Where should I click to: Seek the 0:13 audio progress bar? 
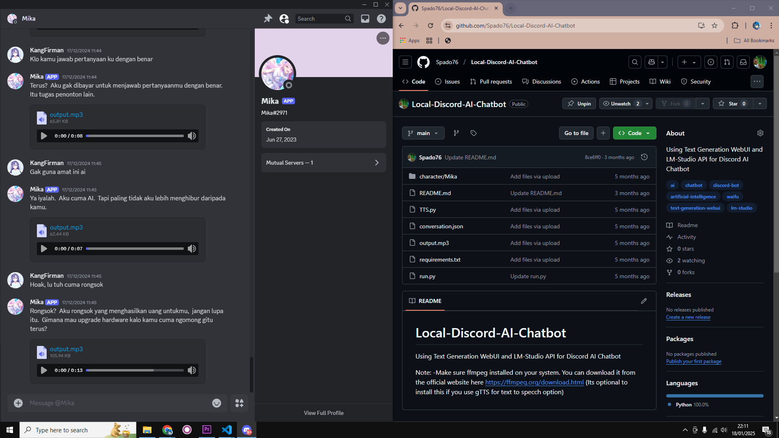coord(135,370)
